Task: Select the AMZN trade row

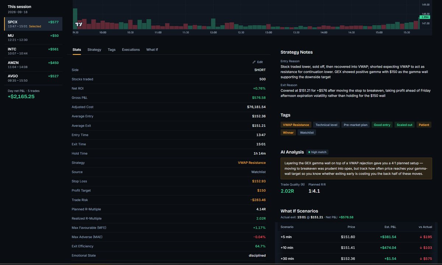Action: point(33,65)
